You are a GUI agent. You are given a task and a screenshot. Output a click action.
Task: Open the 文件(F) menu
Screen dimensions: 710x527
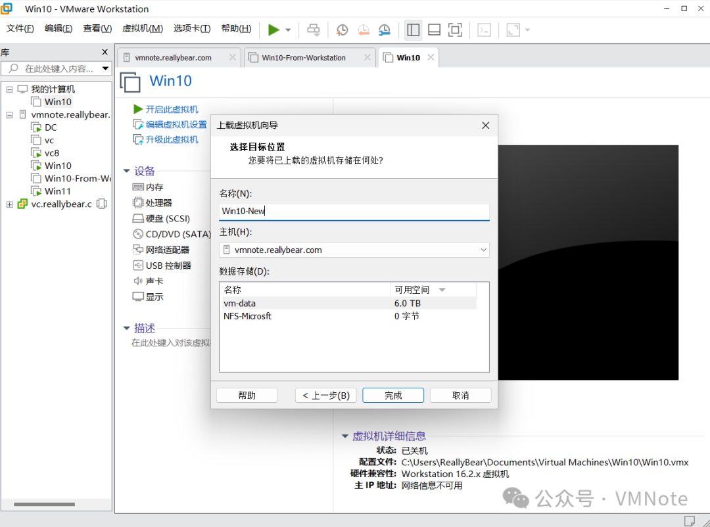20,28
